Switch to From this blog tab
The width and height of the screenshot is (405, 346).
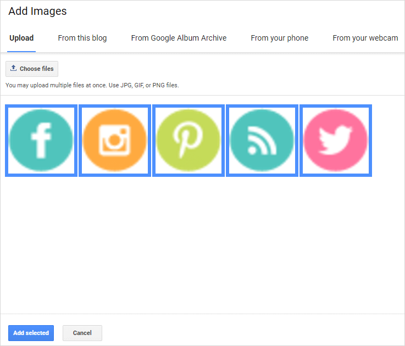(82, 38)
